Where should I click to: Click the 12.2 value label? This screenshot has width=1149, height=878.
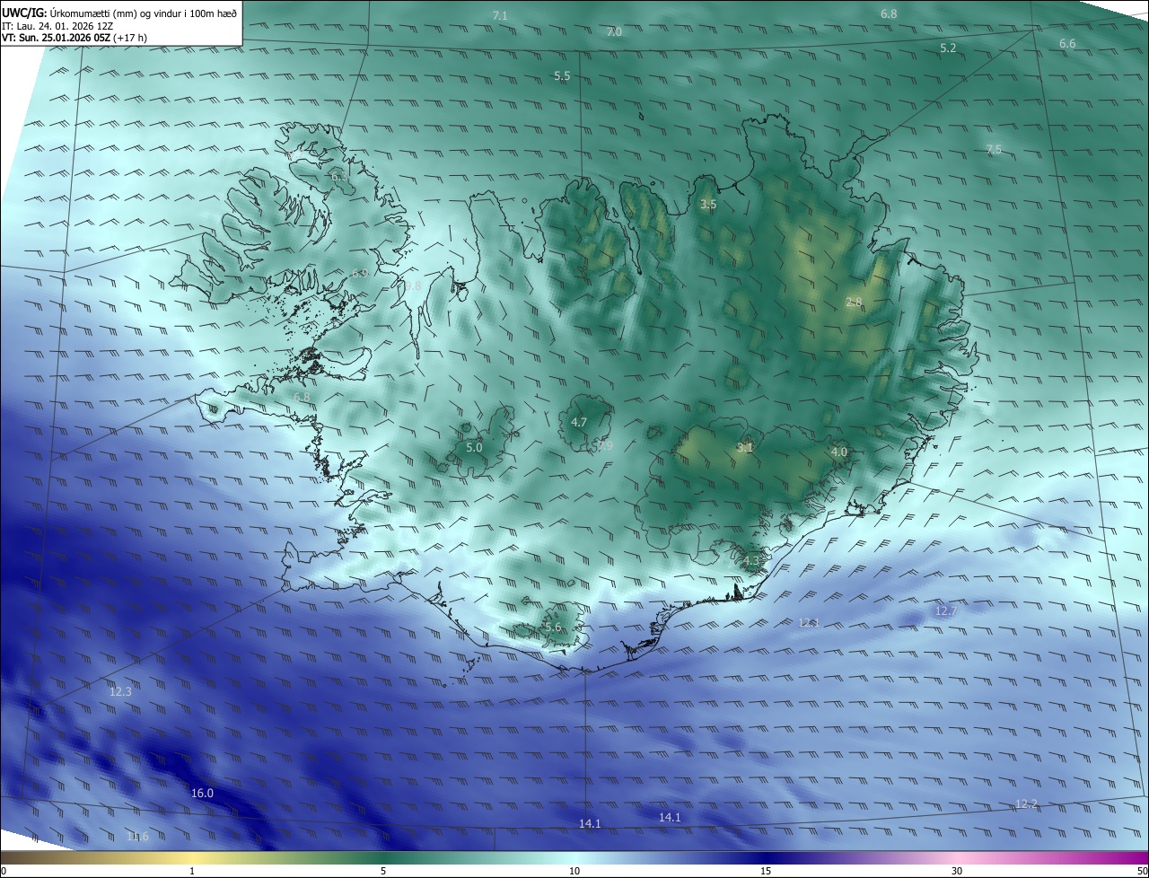click(x=1026, y=803)
